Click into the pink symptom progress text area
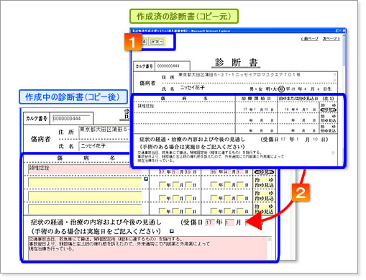The height and width of the screenshot is (280, 366). [147, 248]
